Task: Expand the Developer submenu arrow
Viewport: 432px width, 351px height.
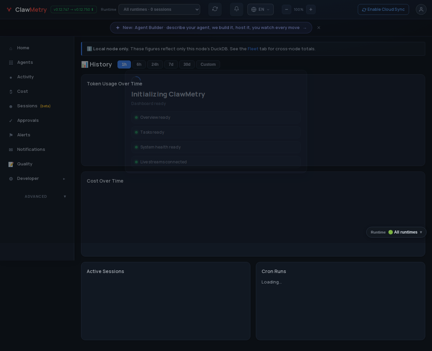Action: coord(64,179)
